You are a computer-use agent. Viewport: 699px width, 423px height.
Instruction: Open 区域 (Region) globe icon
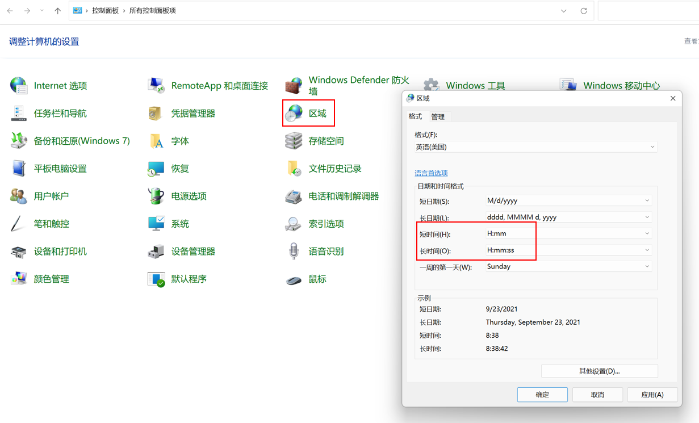coord(294,114)
